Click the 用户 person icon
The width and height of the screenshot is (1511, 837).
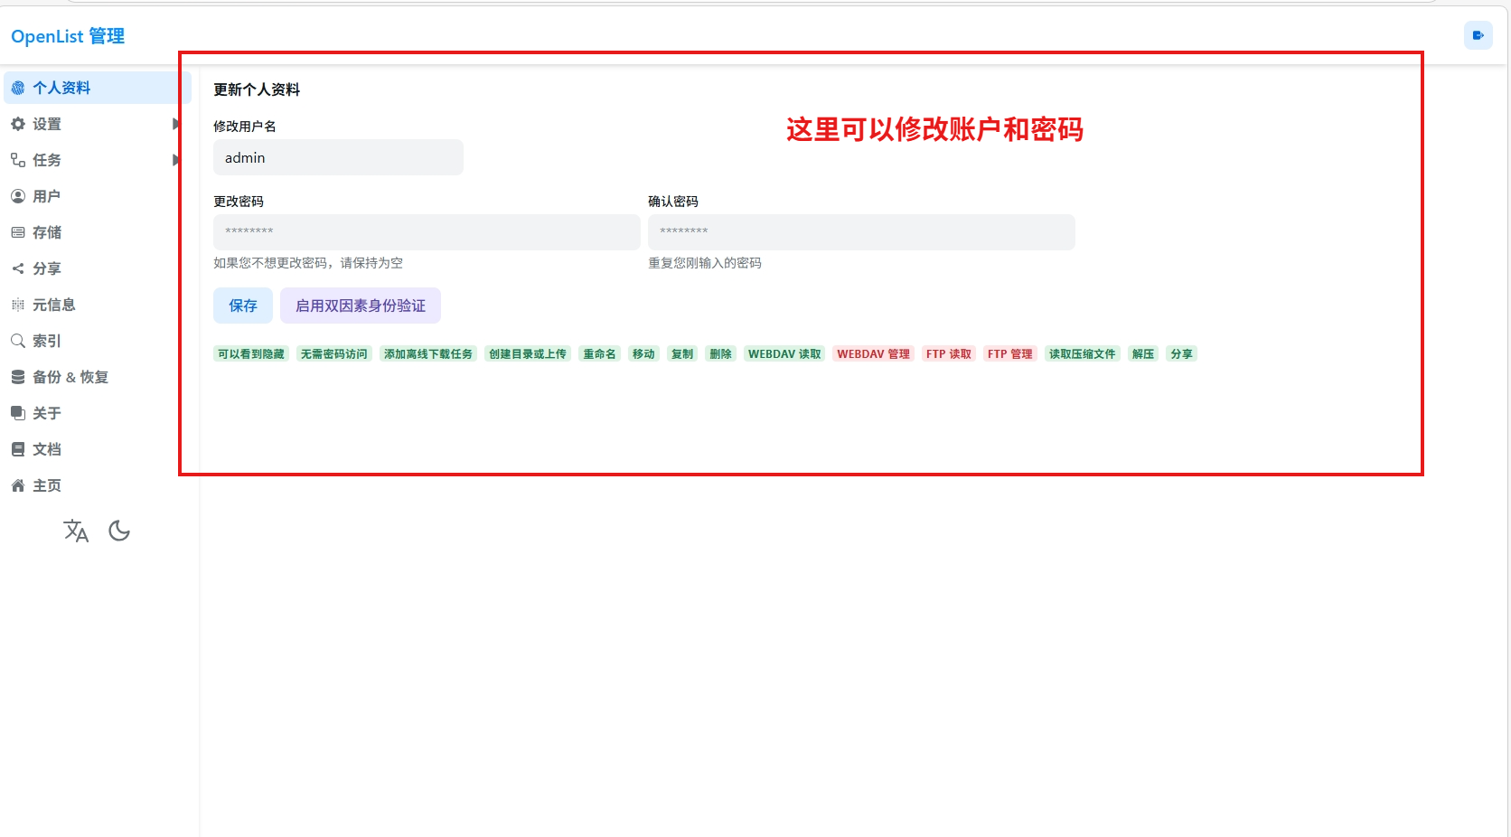[x=18, y=196]
